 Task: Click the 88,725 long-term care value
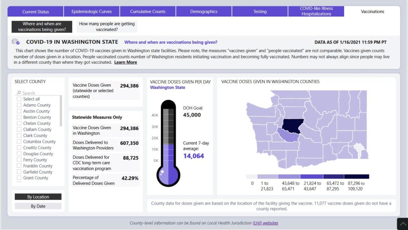(131, 158)
